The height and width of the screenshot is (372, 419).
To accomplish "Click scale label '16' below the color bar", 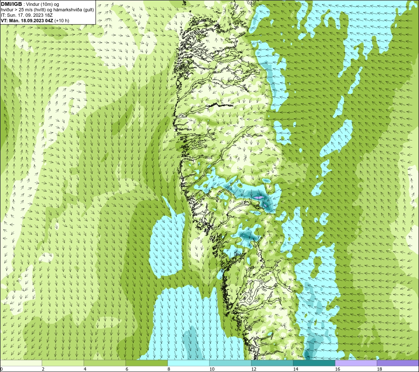I will (337, 369).
